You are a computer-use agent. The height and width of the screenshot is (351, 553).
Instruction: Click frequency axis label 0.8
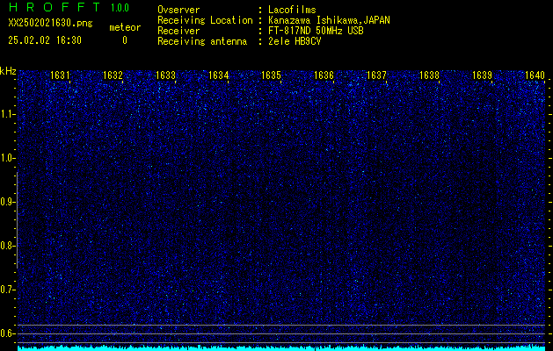point(7,246)
